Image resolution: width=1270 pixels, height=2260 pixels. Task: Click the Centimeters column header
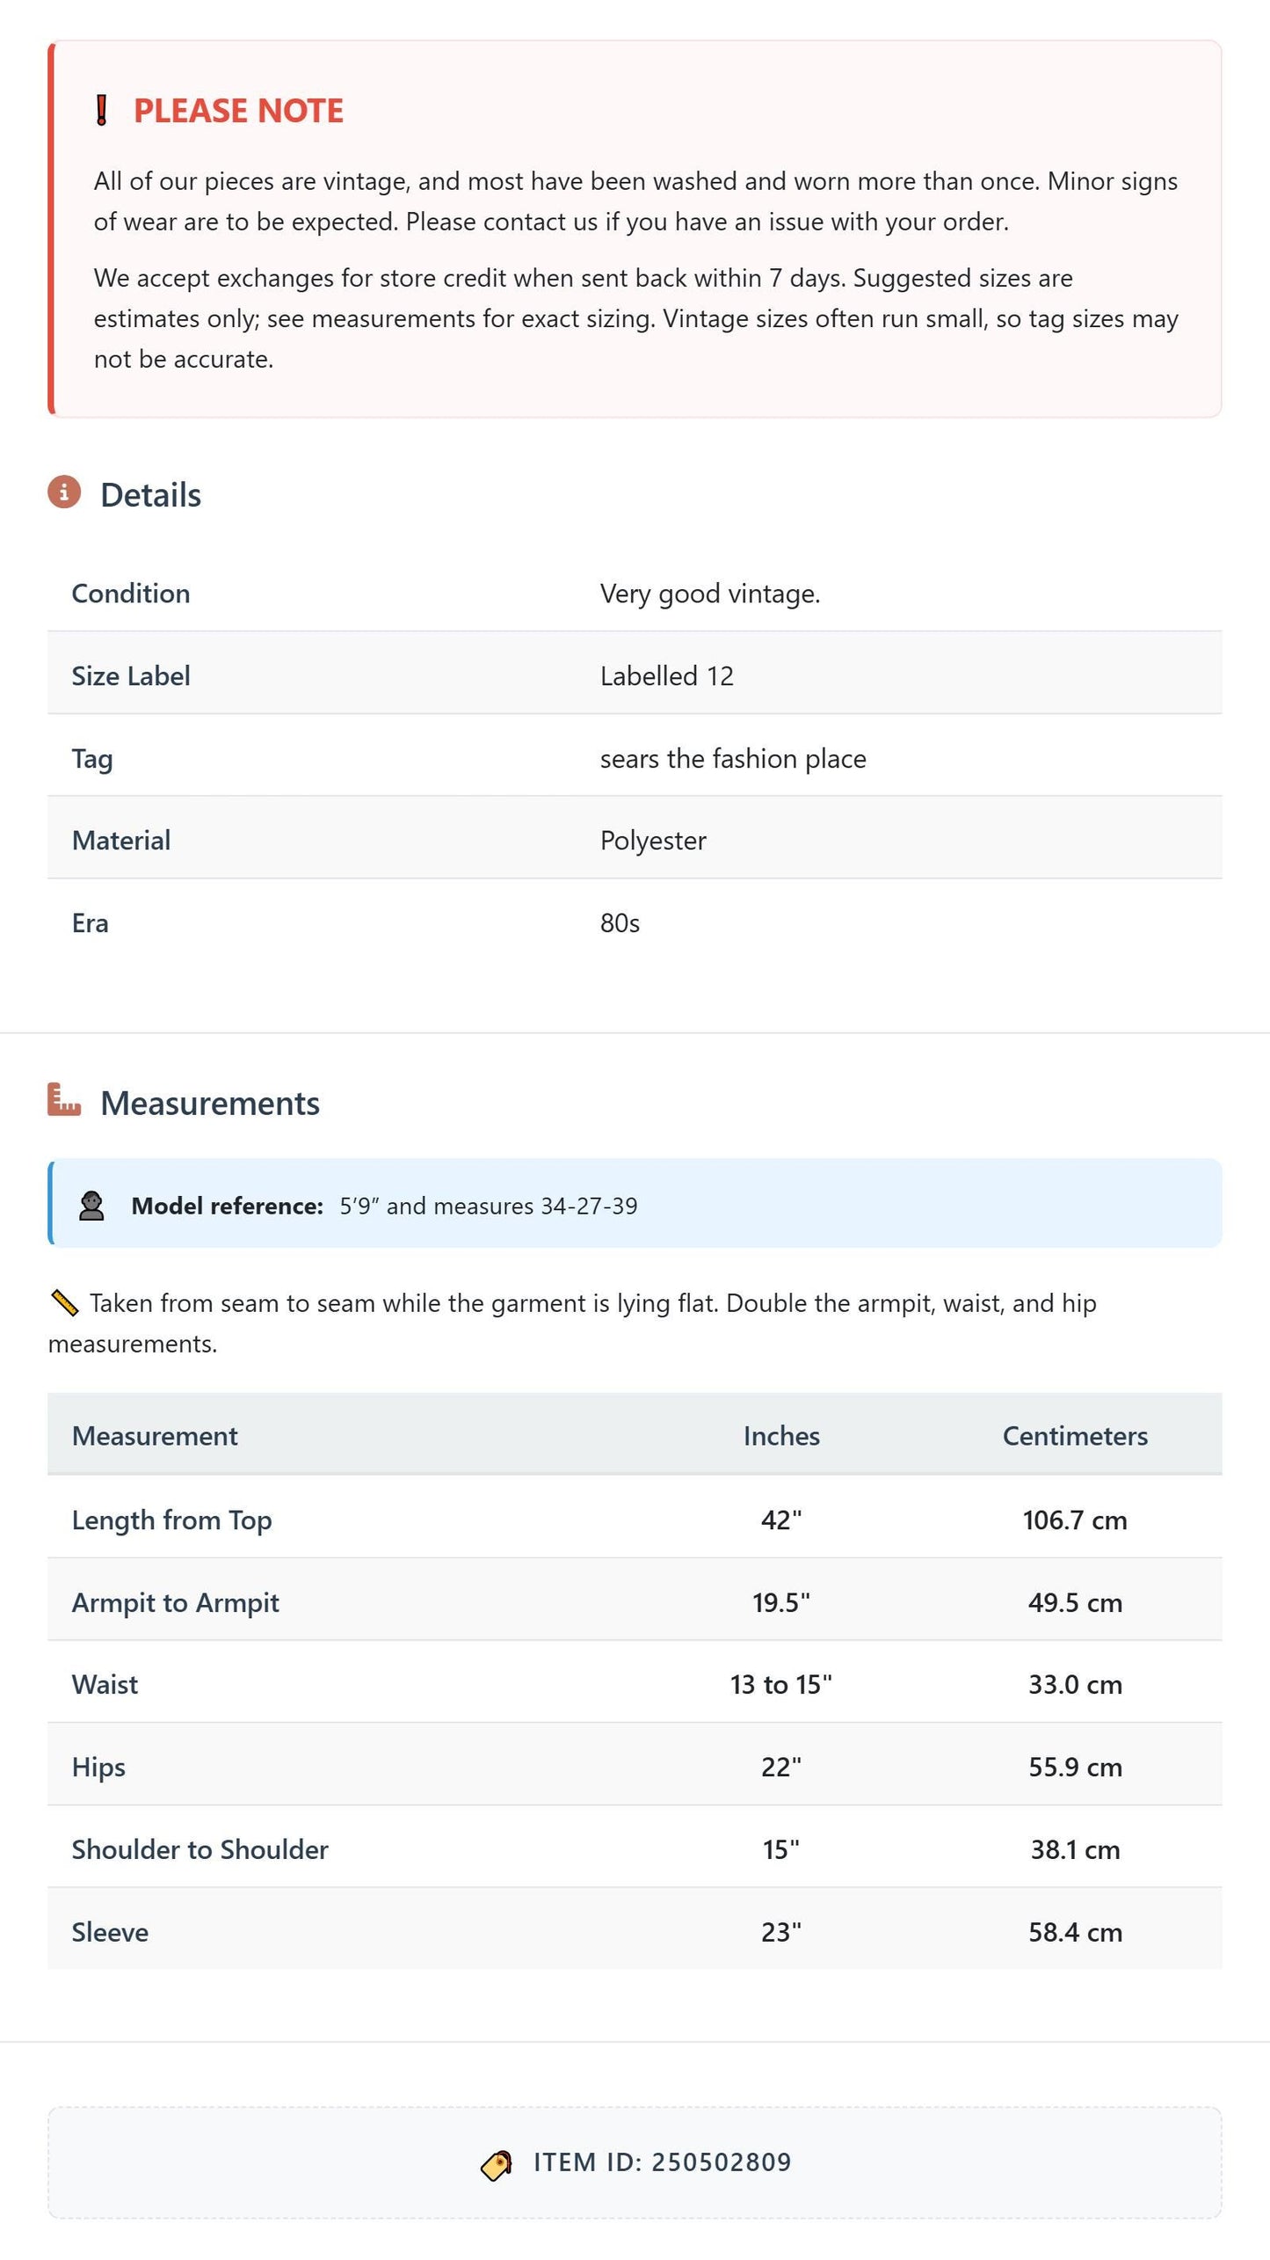pos(1075,1436)
